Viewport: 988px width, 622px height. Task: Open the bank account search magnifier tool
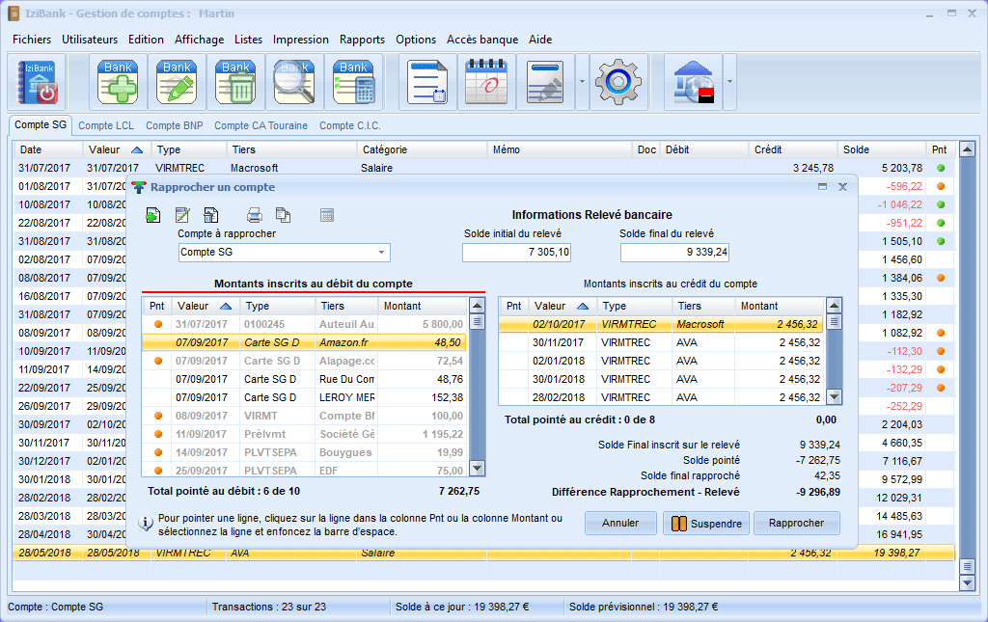pos(294,82)
